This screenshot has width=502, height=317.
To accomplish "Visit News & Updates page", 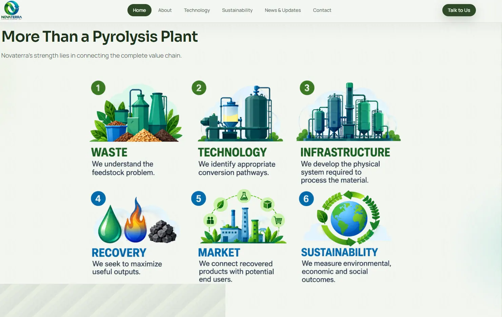I will click(283, 10).
